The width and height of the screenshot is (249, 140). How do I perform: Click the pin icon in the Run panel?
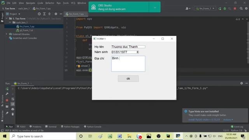7,113
